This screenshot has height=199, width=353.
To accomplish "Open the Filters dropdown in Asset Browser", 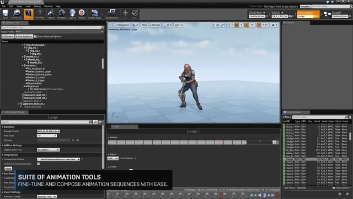I will click(x=287, y=117).
